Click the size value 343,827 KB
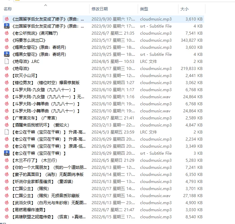 pos(192,40)
